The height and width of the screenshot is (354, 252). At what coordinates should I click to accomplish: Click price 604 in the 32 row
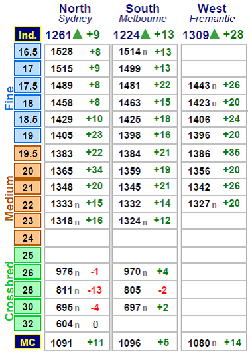pyautogui.click(x=64, y=324)
